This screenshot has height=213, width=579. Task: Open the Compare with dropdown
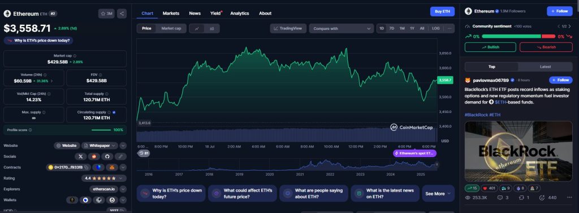pos(341,28)
